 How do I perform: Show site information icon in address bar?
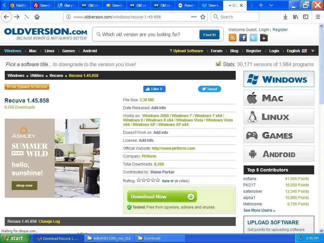pos(69,17)
